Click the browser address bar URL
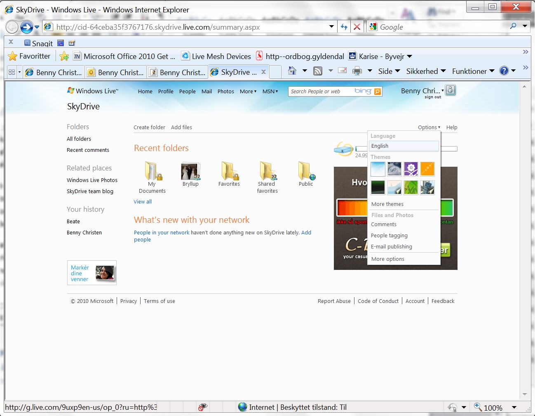The height and width of the screenshot is (416, 535). tap(158, 27)
